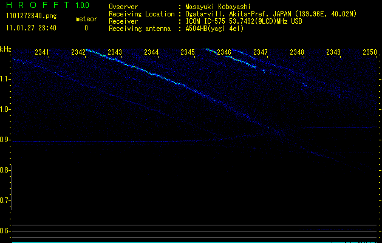Click time marker 2342
This screenshot has width=382, height=243.
(x=78, y=52)
